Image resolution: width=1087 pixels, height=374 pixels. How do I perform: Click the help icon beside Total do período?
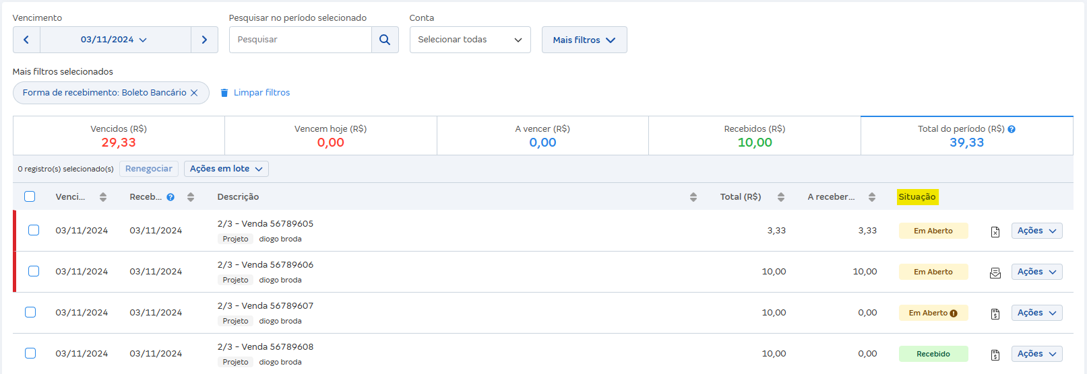(x=1012, y=129)
